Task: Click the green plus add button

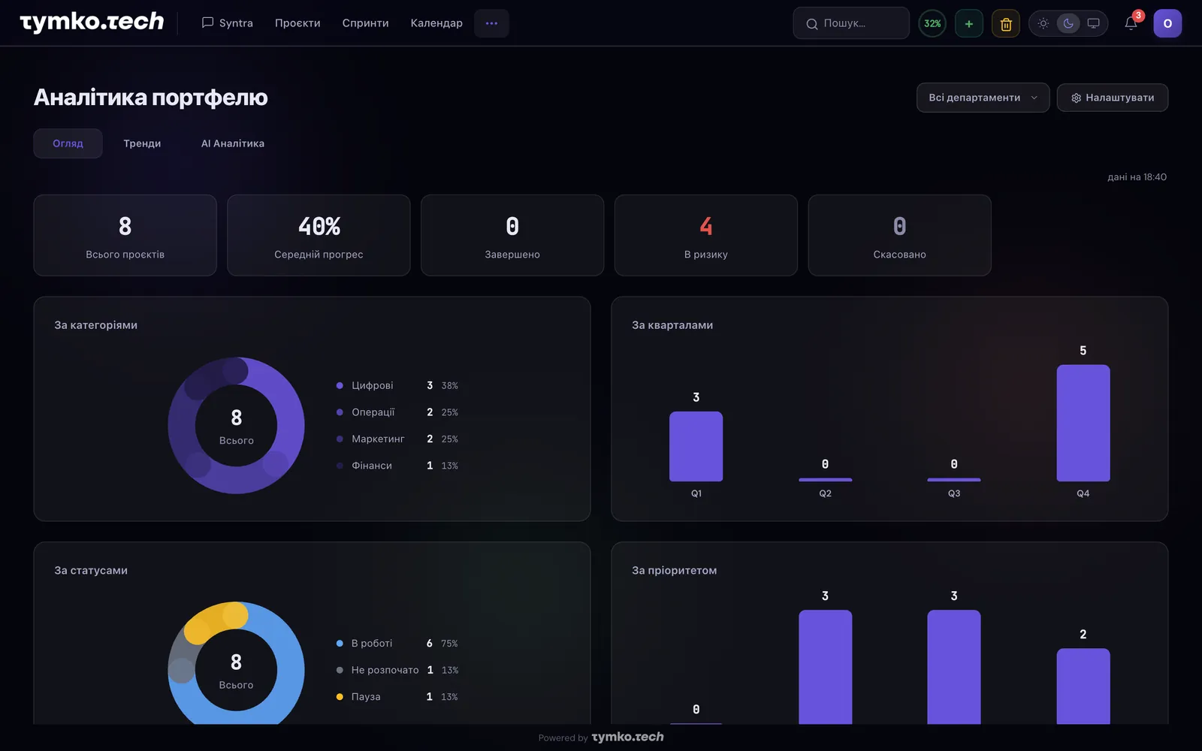Action: click(969, 23)
